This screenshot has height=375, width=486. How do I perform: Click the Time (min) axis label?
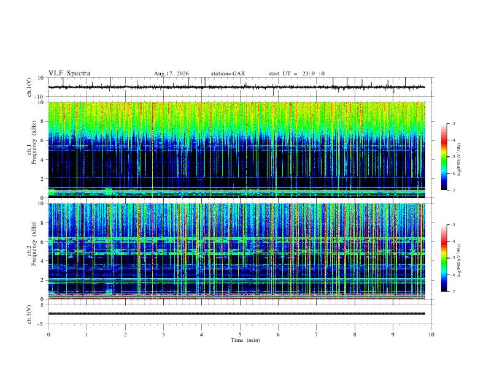[245, 340]
